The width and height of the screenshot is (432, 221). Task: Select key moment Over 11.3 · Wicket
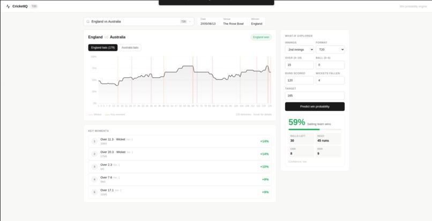pyautogui.click(x=180, y=142)
